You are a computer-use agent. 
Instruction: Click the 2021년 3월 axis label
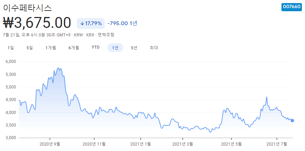coord(183,144)
